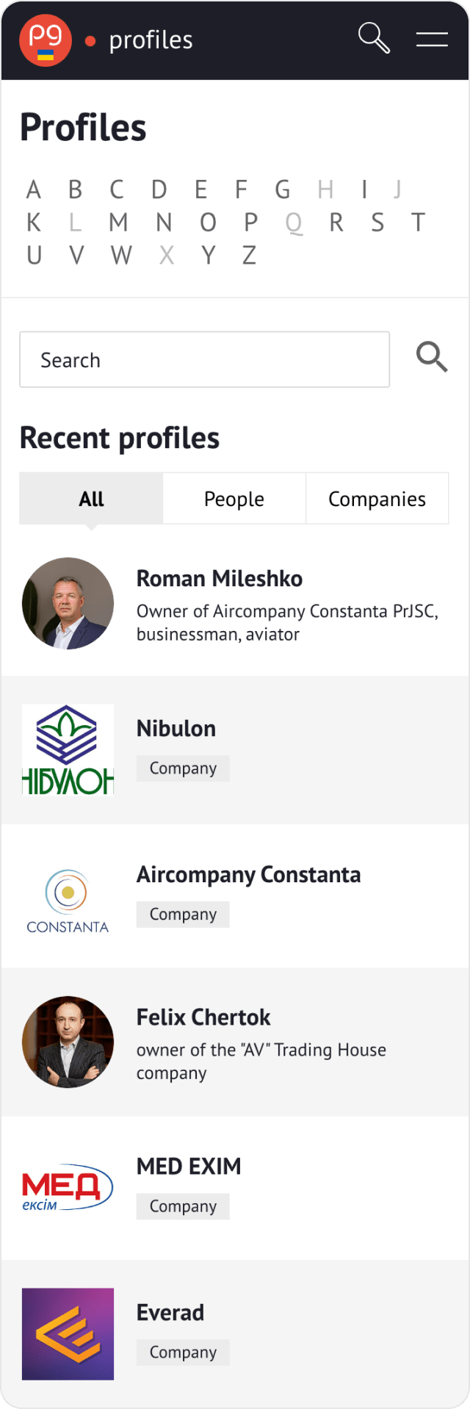Filter profiles by letter Z

coord(250,256)
